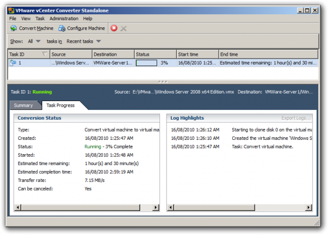Click the pane splitter handle dots
328x235 pixels.
[163, 82]
